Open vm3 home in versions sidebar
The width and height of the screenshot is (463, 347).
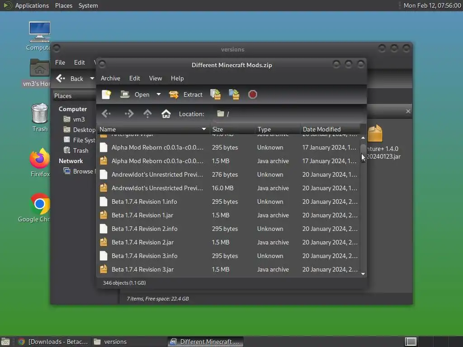75,119
